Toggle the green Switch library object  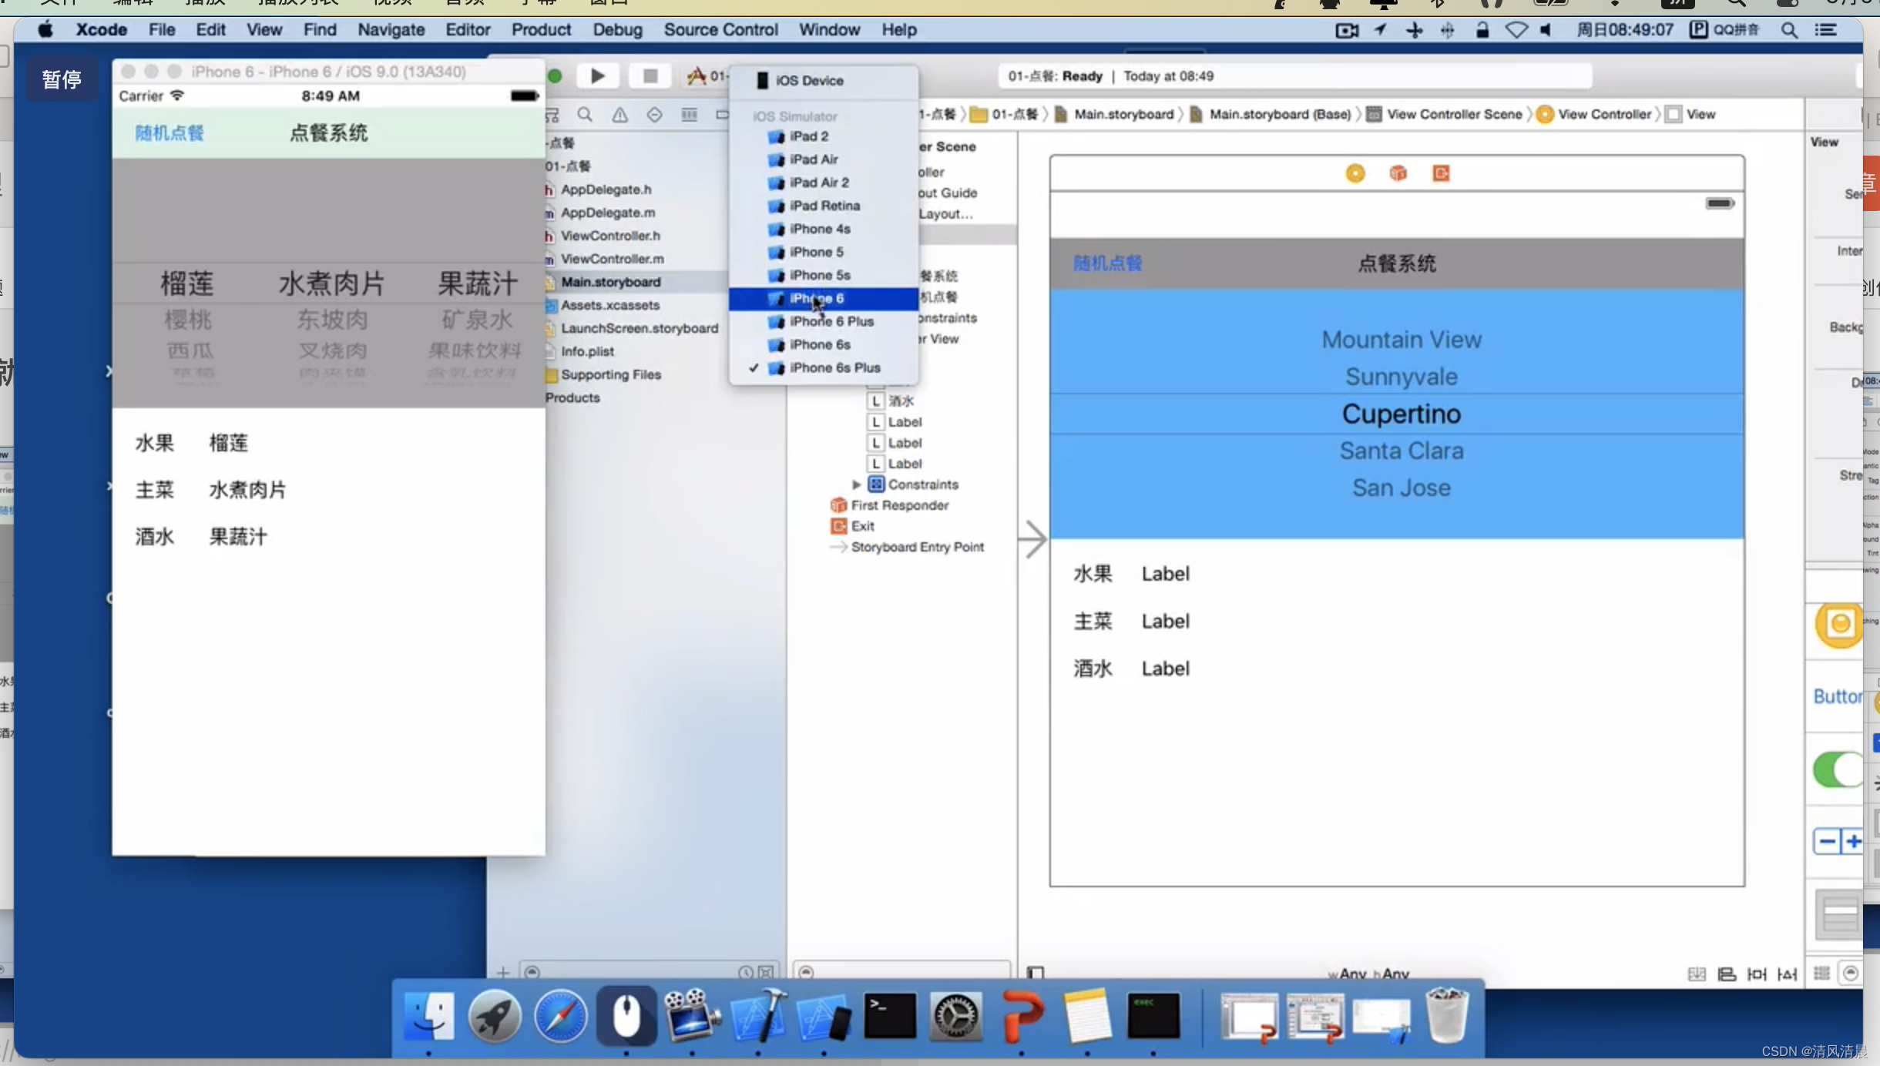1838,769
